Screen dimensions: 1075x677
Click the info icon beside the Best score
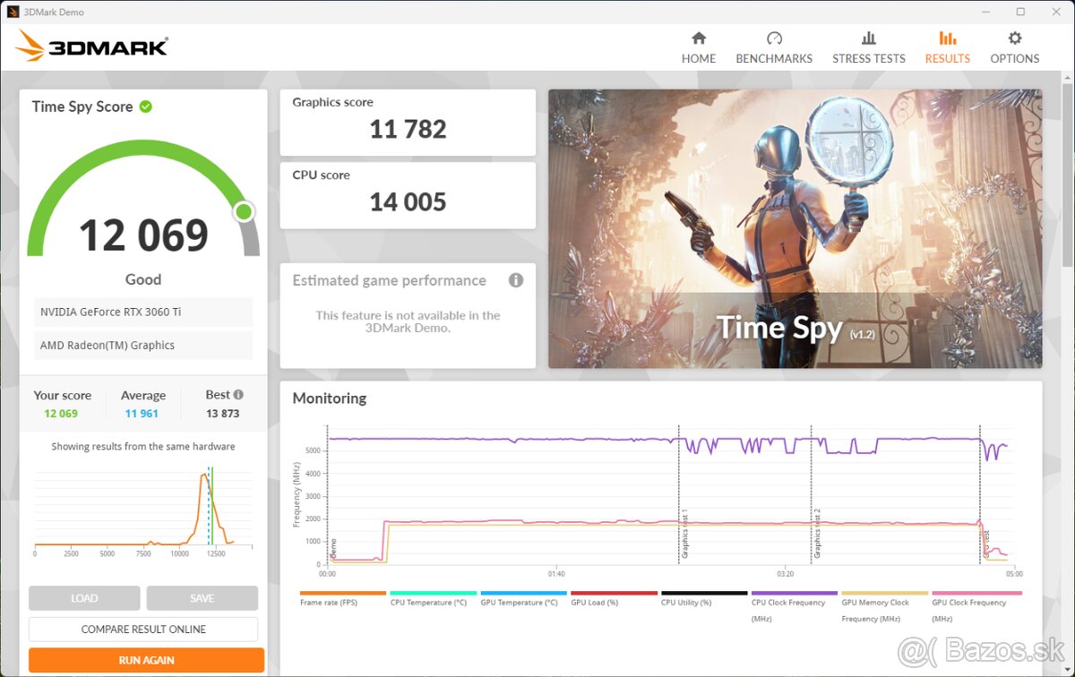(240, 393)
